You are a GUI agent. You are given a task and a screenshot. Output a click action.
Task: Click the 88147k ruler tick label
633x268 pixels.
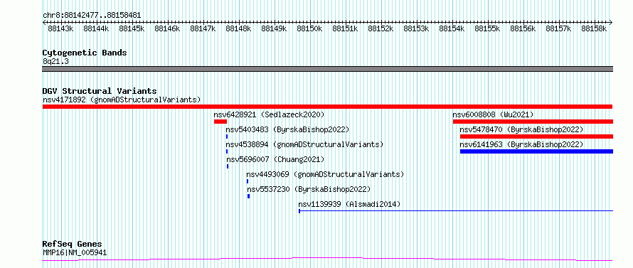[x=203, y=29]
